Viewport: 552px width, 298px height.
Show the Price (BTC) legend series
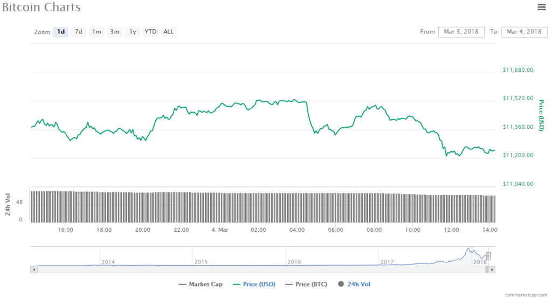(x=307, y=284)
